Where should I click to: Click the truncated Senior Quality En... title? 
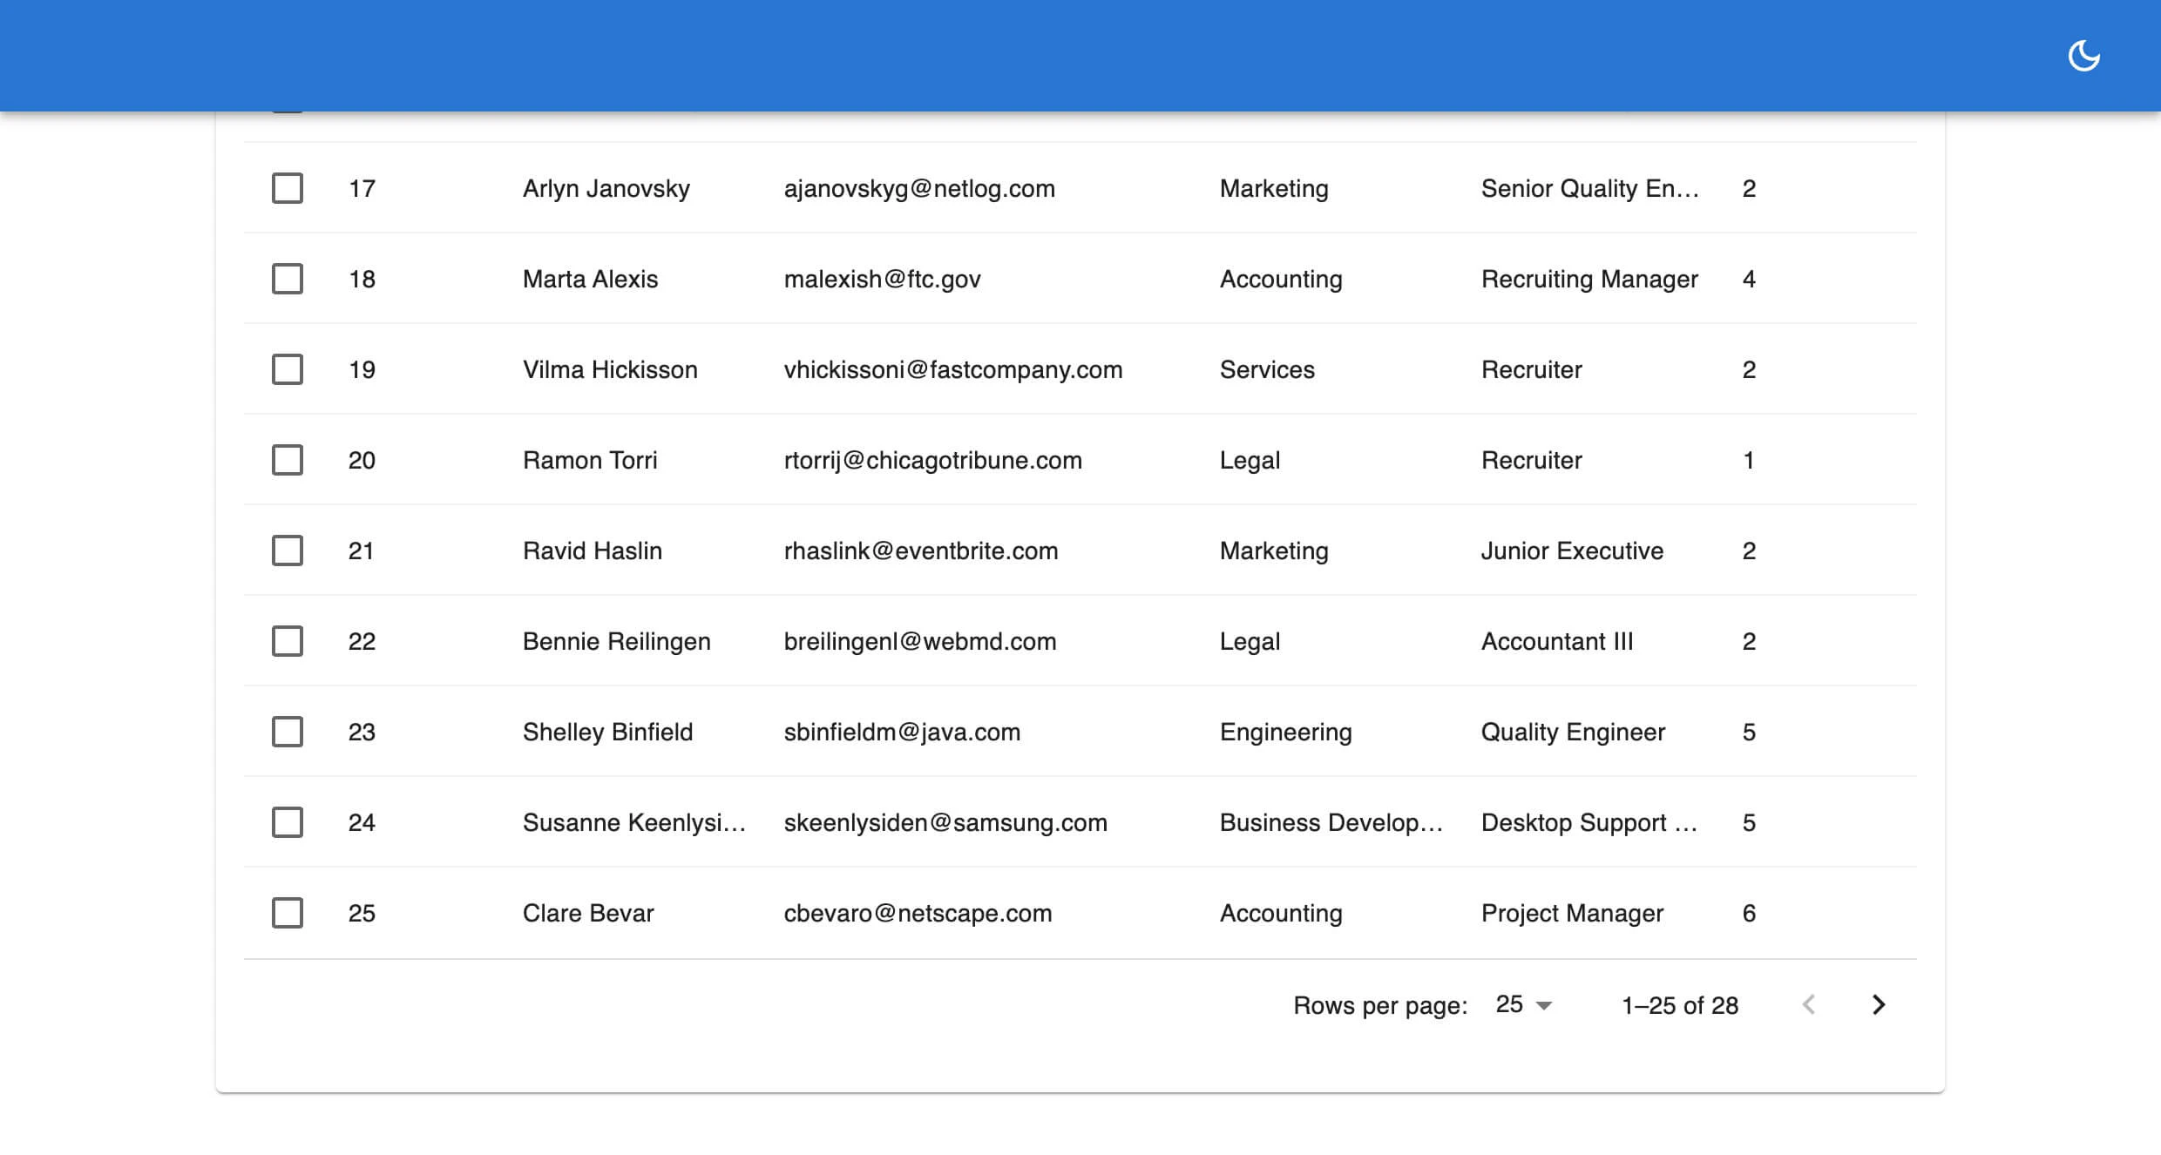coord(1589,188)
